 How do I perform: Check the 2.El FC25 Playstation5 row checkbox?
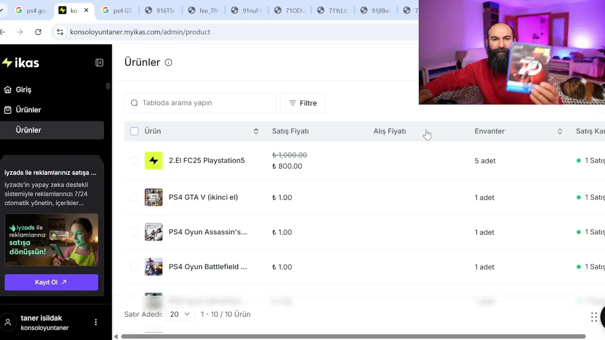pos(134,161)
